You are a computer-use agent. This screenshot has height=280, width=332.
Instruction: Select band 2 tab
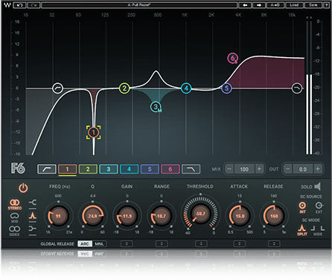tap(88, 169)
